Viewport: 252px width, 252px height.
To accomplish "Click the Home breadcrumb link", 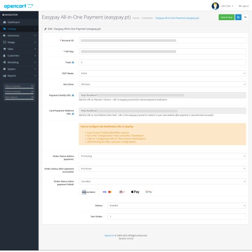I will click(x=136, y=18).
